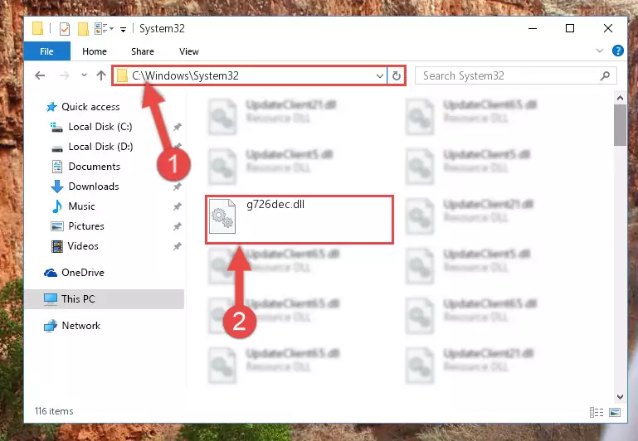638x441 pixels.
Task: Click the Downloads blue arrow icon
Action: (57, 187)
